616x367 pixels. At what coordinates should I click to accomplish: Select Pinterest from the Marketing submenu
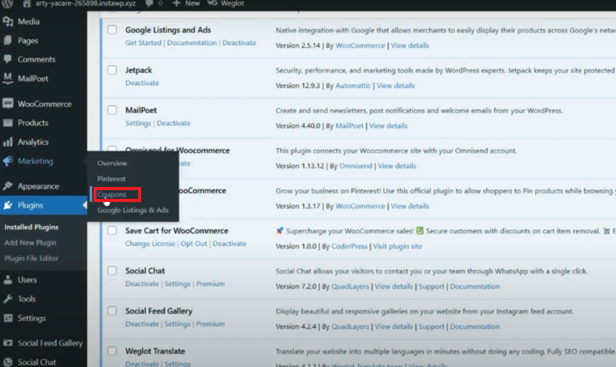click(111, 179)
